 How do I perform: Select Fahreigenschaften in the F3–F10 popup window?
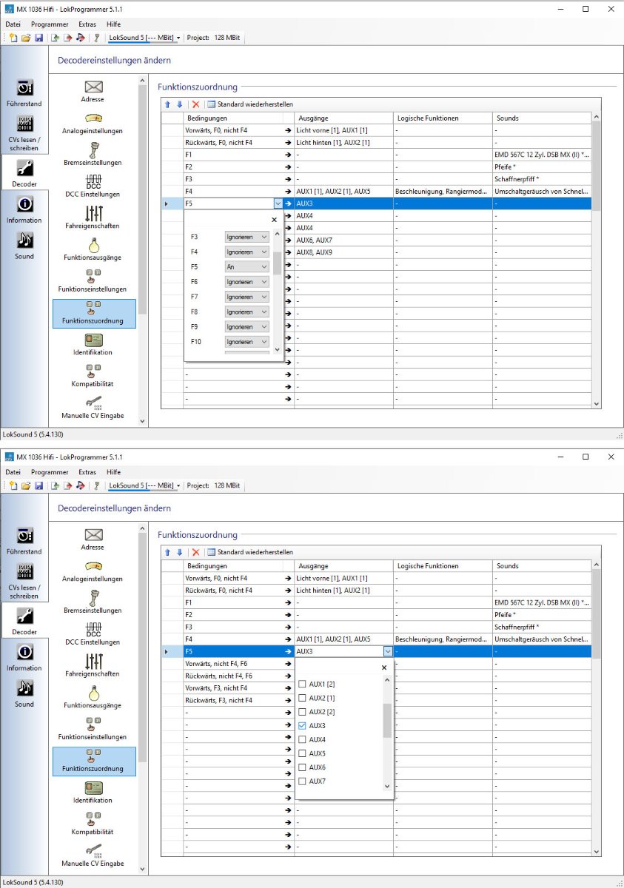pyautogui.click(x=93, y=218)
